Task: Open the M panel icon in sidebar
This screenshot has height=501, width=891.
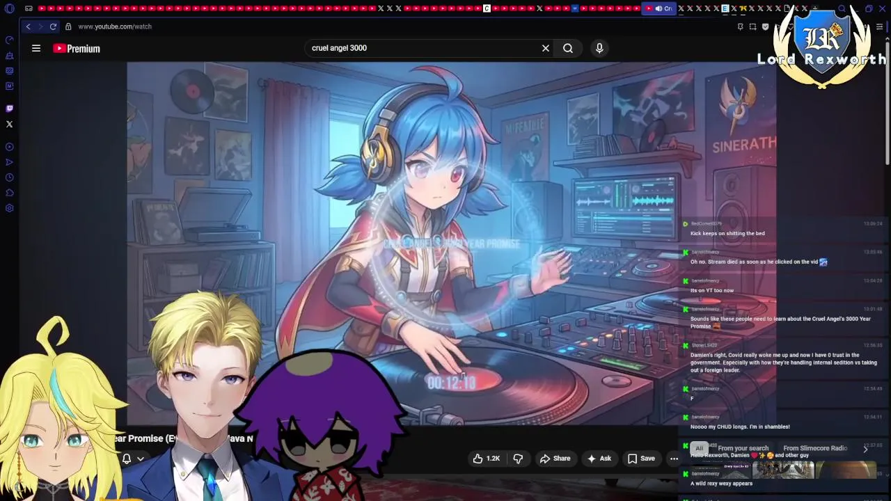Action: click(10, 86)
